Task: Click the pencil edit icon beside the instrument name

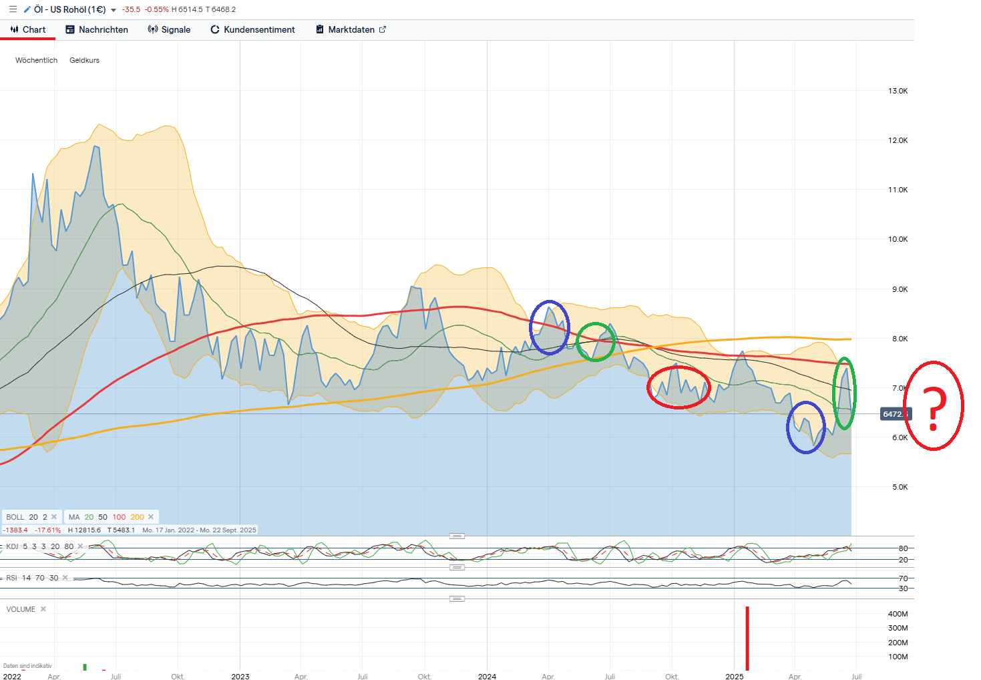Action: (27, 9)
